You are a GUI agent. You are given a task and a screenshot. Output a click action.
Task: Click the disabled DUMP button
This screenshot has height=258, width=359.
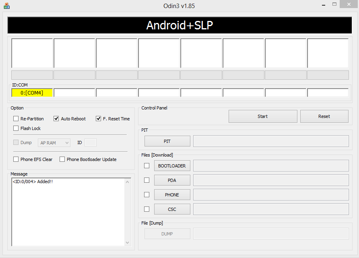(167, 234)
